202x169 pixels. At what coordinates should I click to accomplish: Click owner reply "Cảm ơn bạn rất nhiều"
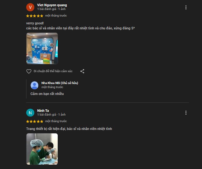coord(47,94)
